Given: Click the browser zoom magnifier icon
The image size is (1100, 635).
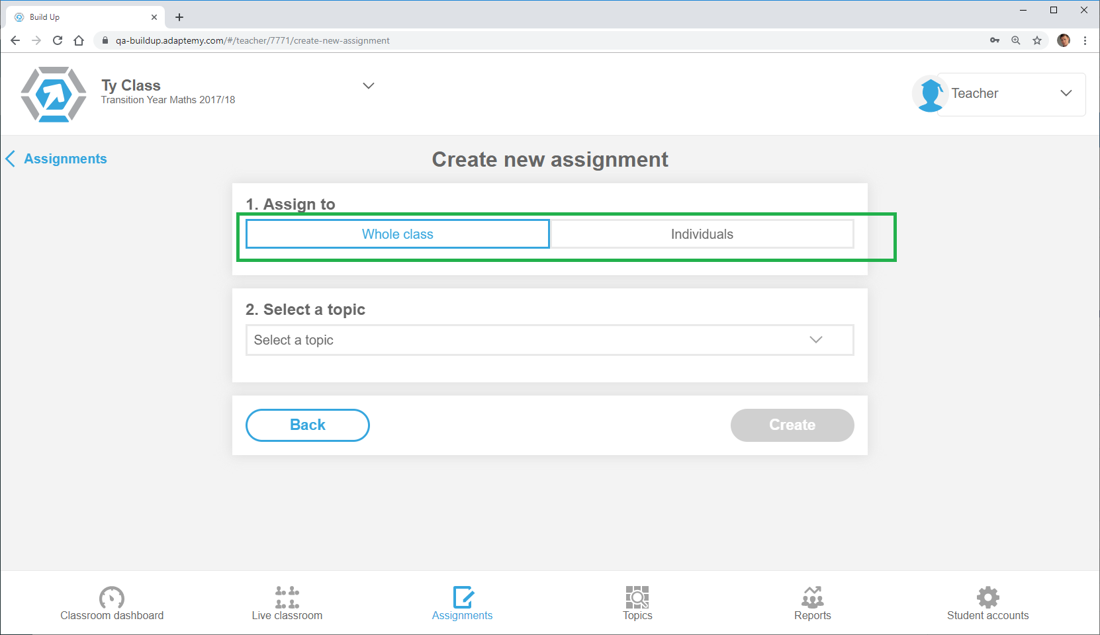Looking at the screenshot, I should (1016, 40).
